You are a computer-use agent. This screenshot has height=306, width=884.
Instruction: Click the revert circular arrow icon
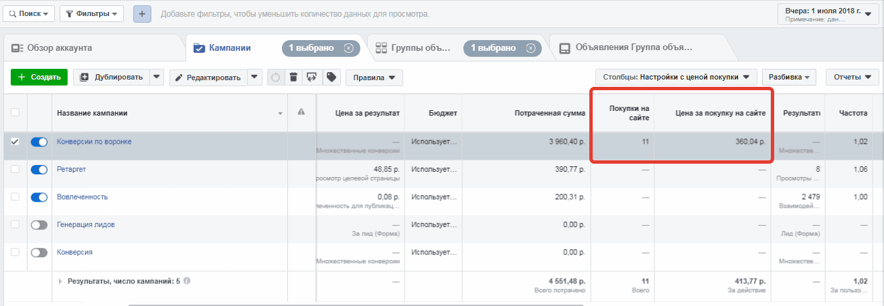[275, 78]
